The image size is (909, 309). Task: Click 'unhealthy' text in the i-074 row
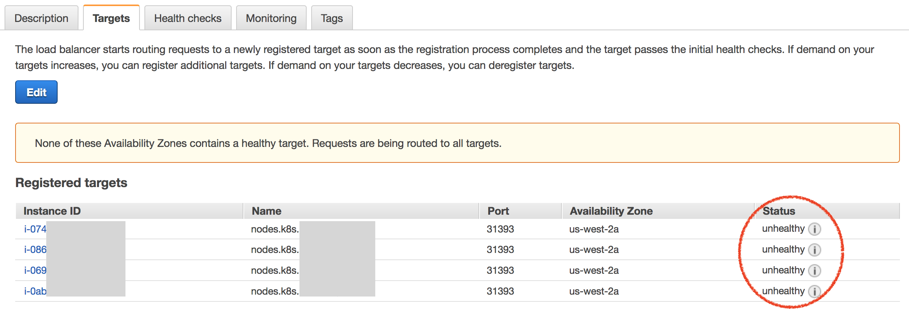(783, 229)
